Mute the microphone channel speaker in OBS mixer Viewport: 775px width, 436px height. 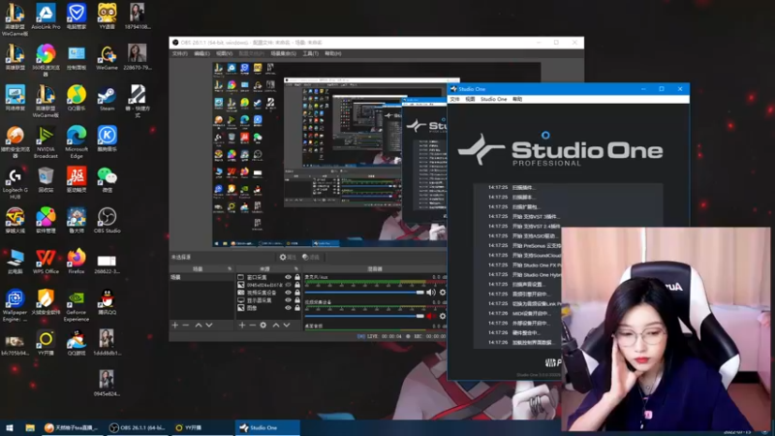431,293
